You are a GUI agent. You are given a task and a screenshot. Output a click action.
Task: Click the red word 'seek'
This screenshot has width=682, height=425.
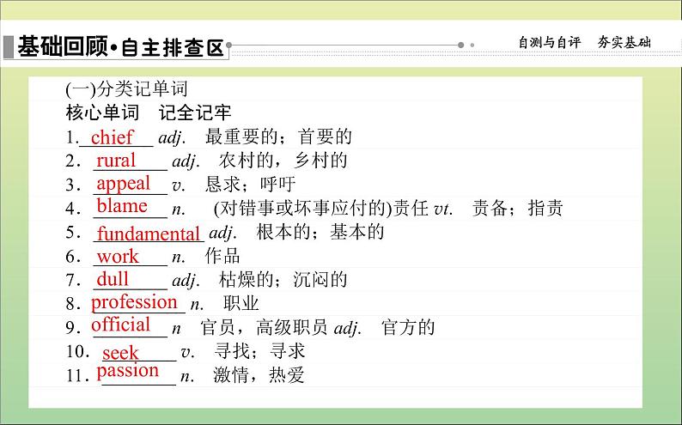[120, 352]
